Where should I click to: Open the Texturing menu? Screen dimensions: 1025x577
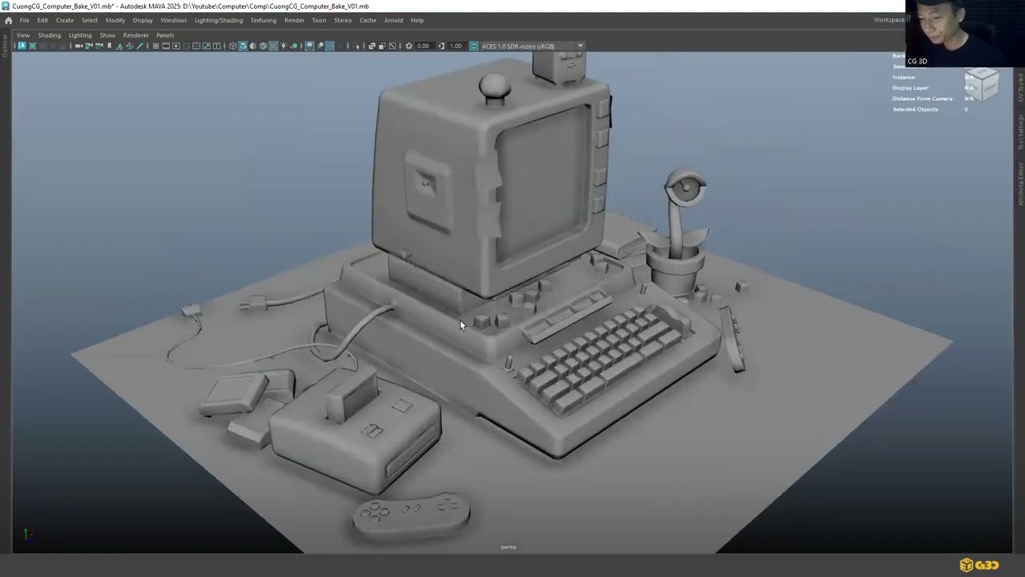pos(263,20)
